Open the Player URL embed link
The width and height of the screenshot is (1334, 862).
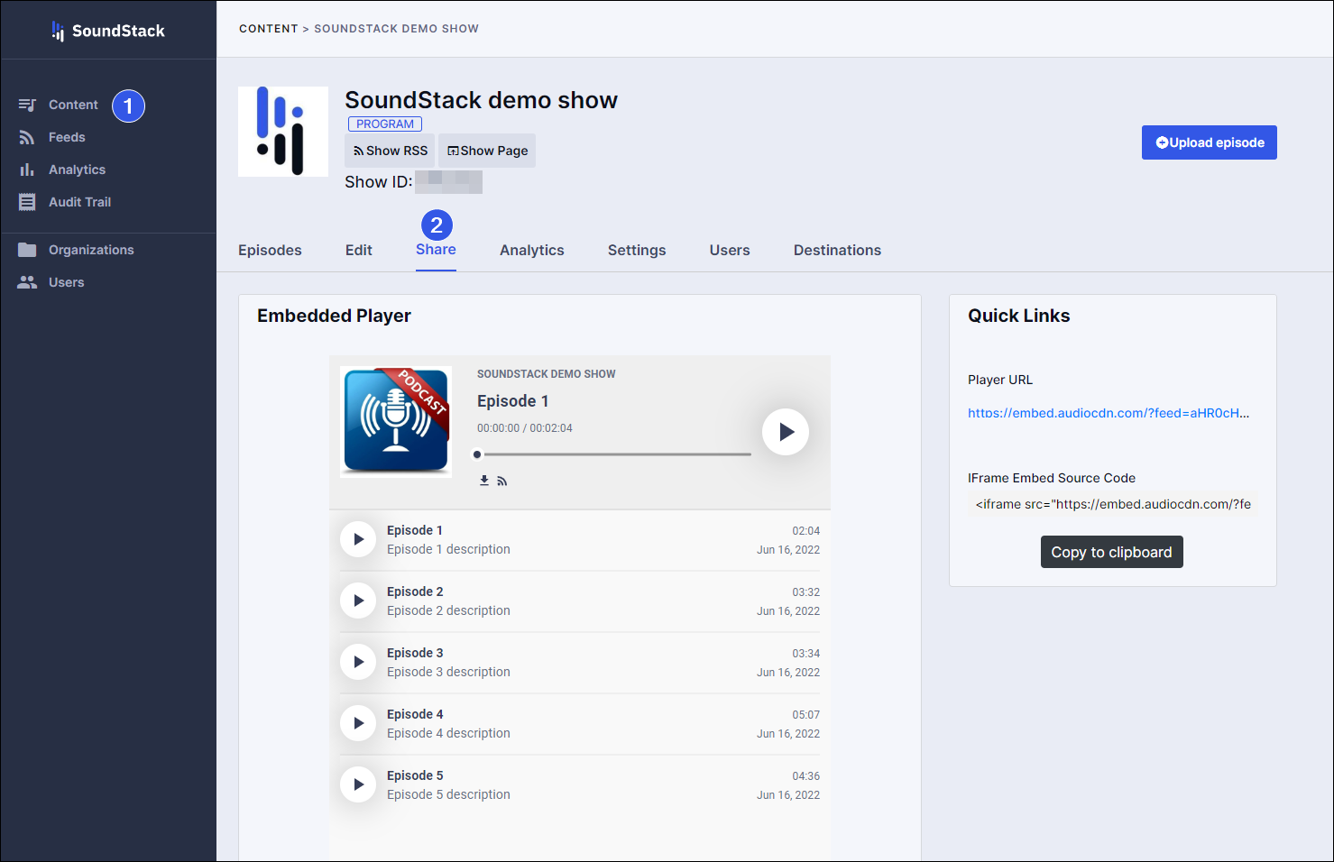[x=1109, y=413]
